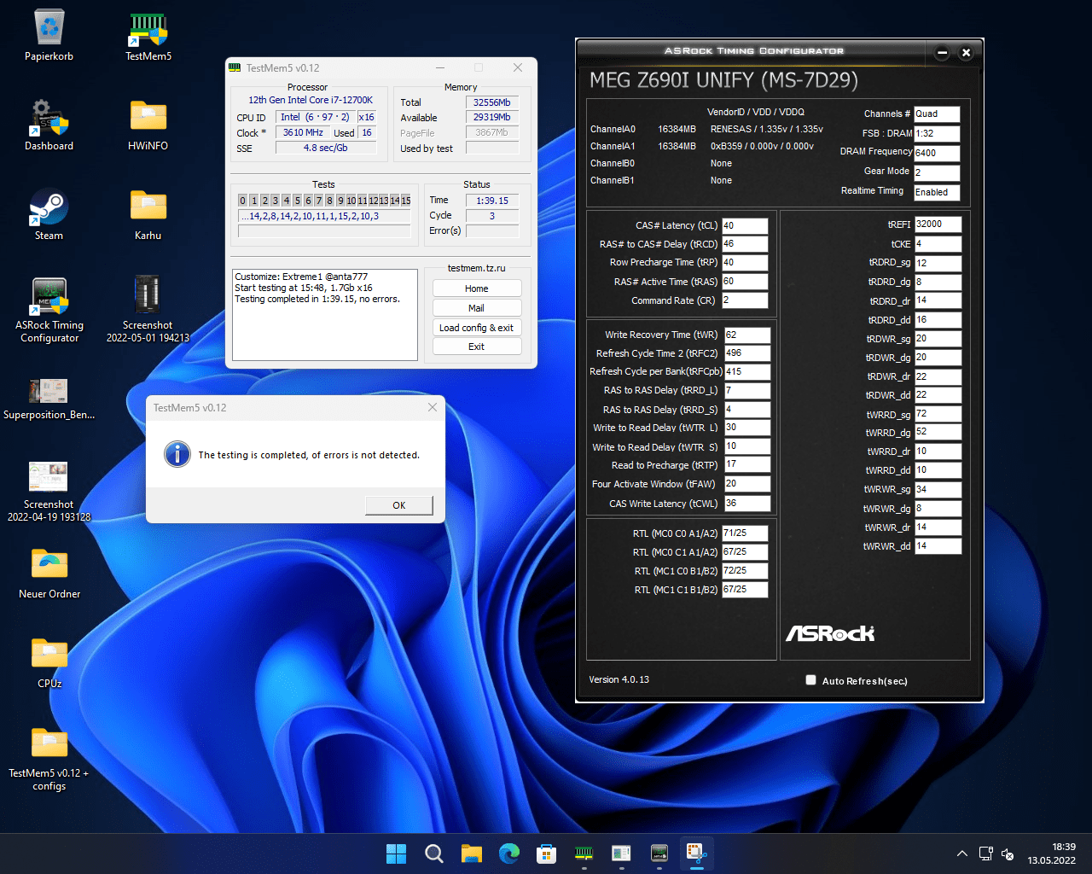
Task: Click OK in testing completed dialog
Action: (399, 505)
